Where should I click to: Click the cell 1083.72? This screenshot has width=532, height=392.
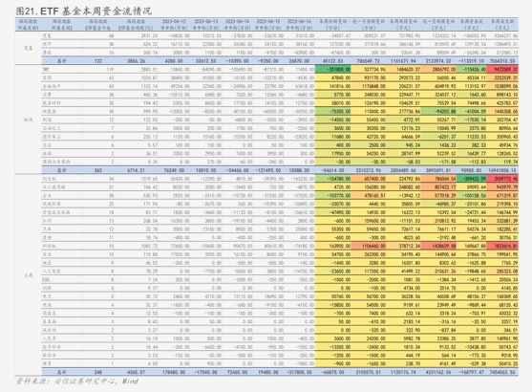(x=150, y=246)
